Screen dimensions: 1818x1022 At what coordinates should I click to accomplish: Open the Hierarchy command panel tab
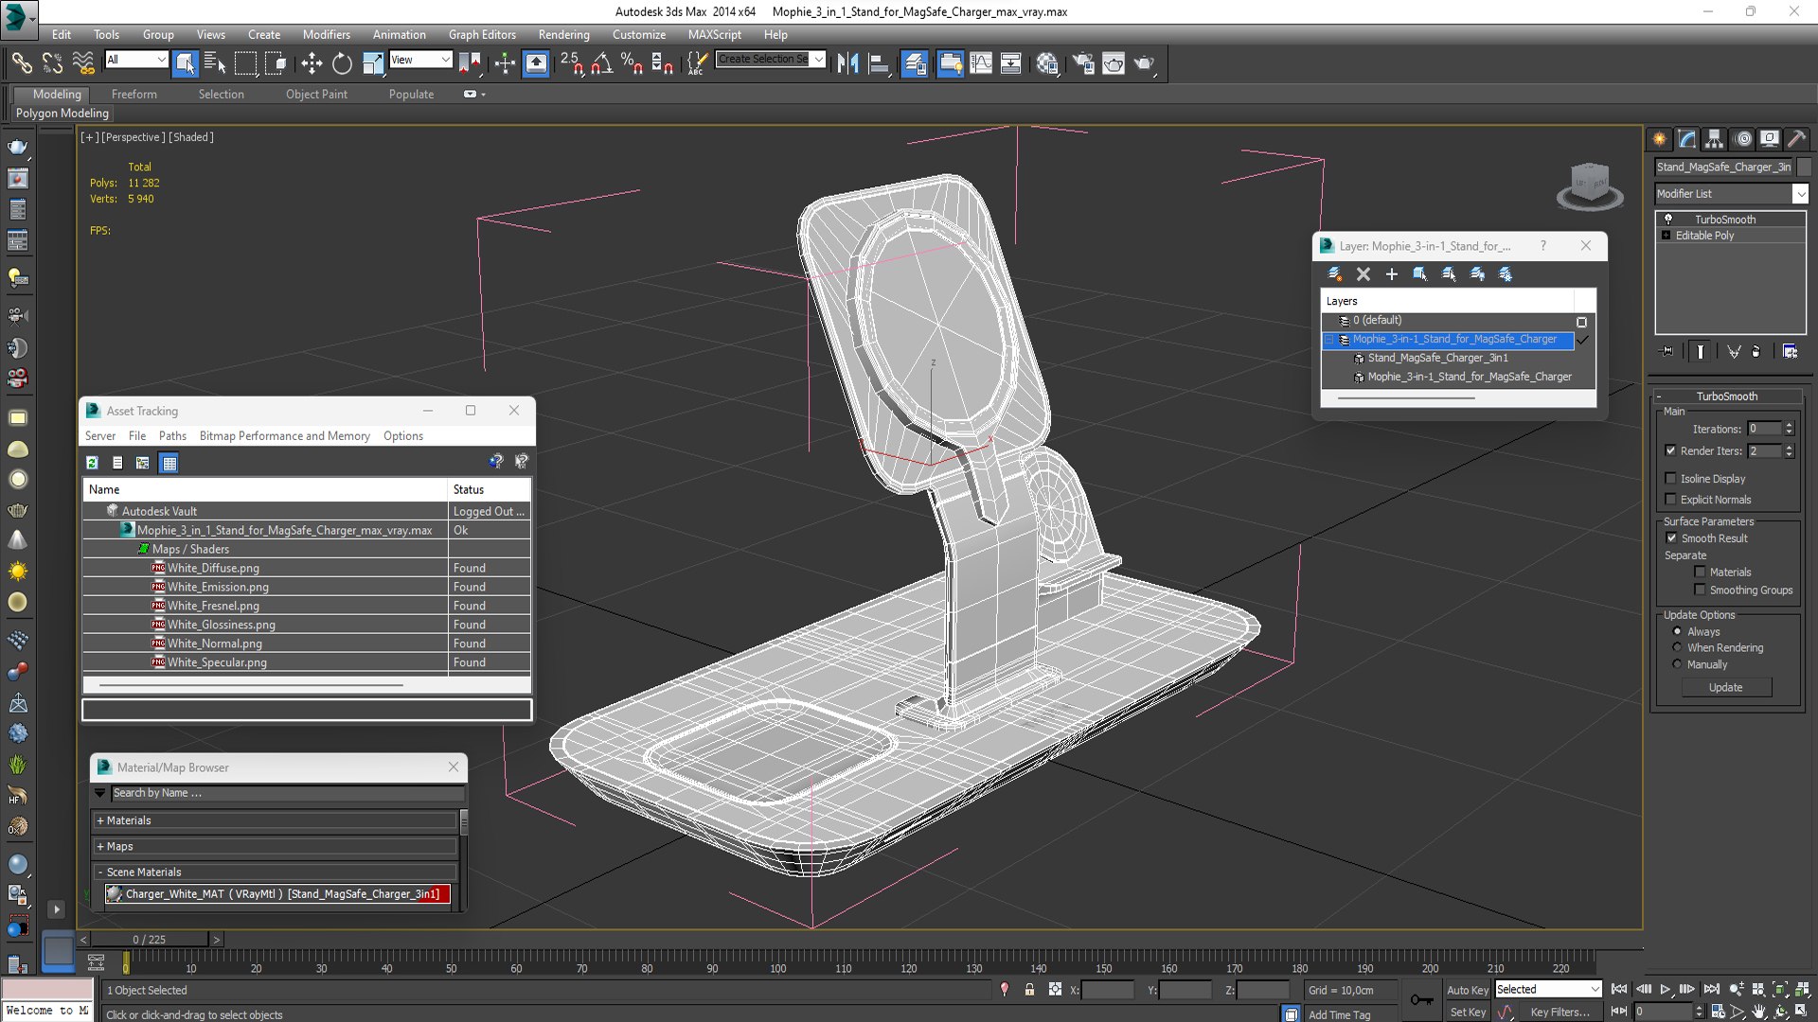tap(1714, 139)
